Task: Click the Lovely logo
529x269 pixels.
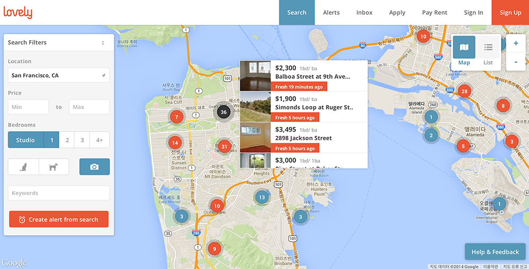Action: click(x=18, y=12)
